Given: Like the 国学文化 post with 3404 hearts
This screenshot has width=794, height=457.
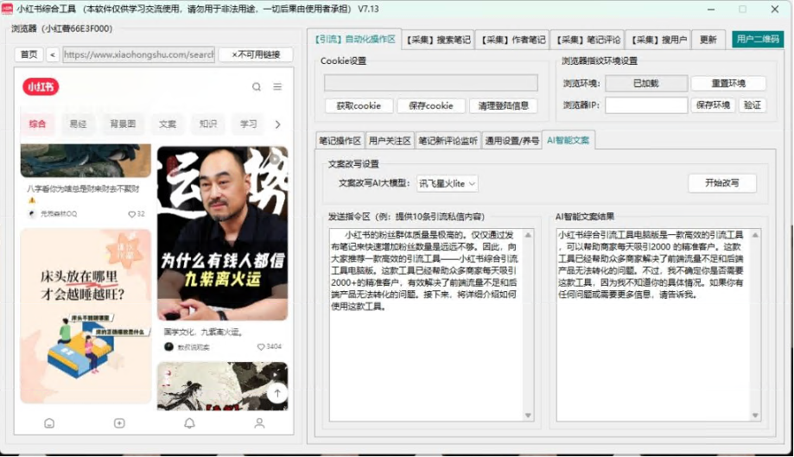Looking at the screenshot, I should pyautogui.click(x=261, y=346).
